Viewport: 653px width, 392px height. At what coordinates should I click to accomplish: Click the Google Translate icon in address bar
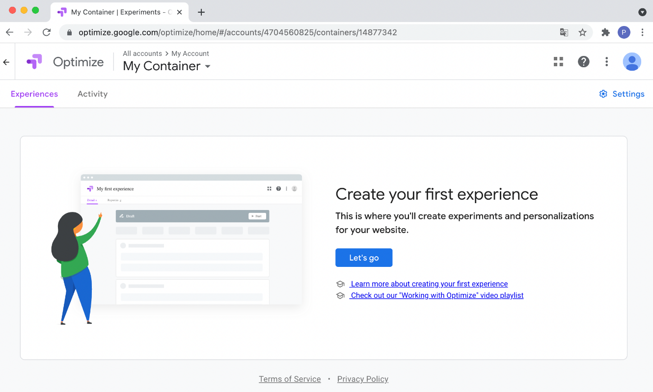point(564,32)
